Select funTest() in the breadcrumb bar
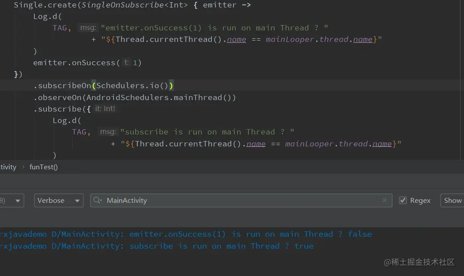 44,167
